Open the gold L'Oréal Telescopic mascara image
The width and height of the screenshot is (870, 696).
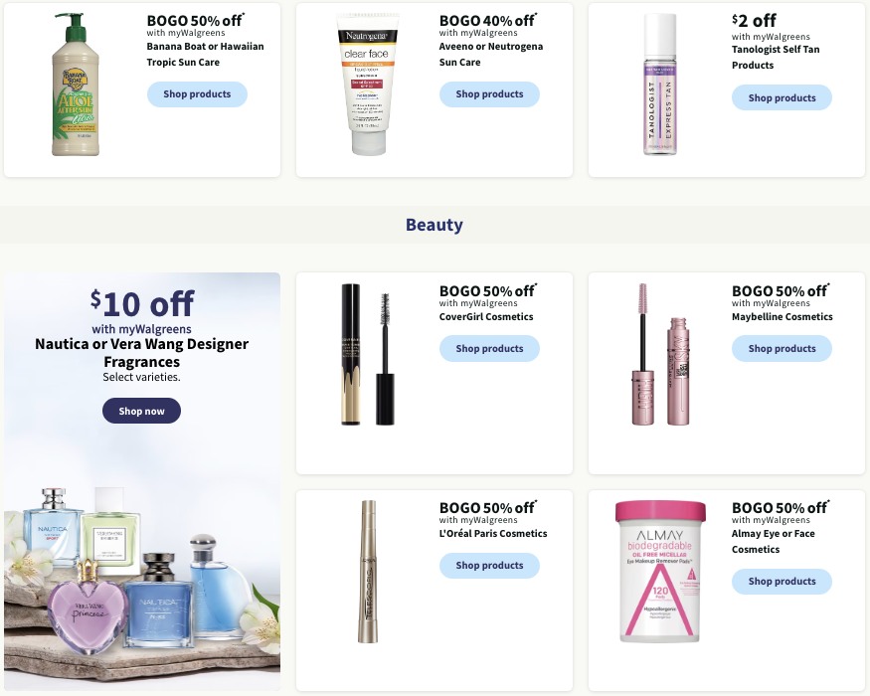pyautogui.click(x=368, y=572)
